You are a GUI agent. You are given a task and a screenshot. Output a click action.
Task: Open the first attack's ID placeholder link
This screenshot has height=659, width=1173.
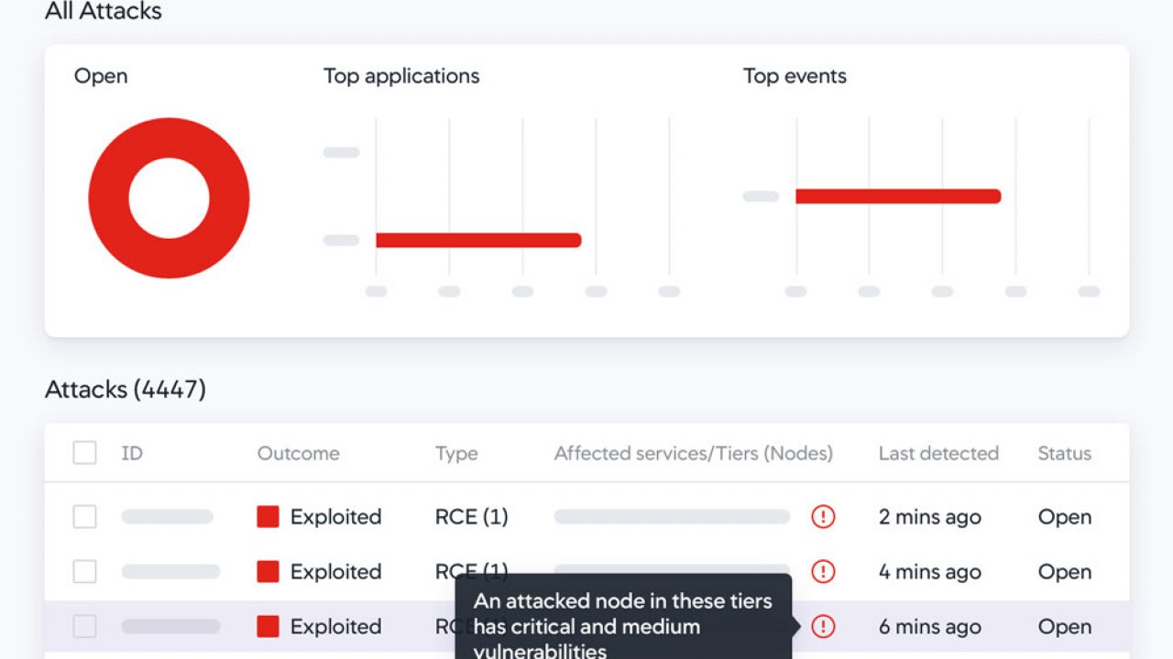point(167,517)
